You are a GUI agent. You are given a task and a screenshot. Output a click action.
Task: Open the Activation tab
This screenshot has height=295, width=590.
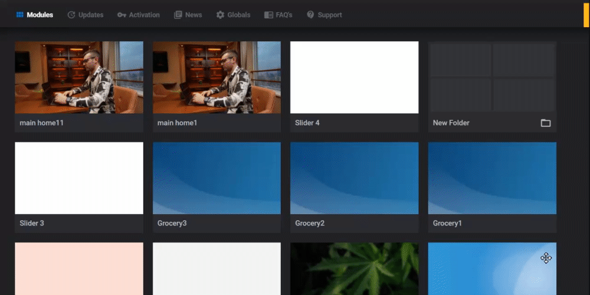pos(139,15)
